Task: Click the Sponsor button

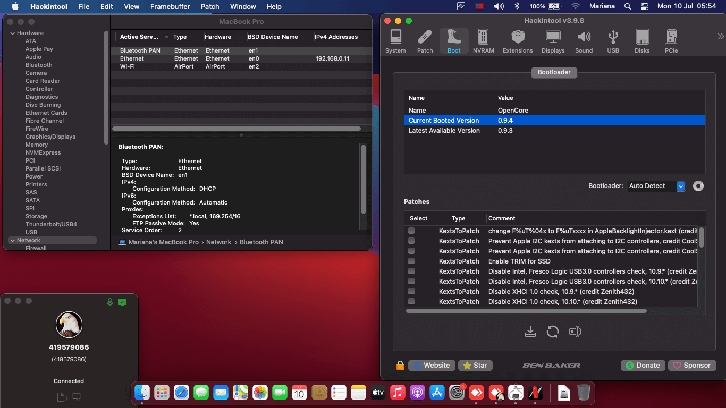Action: (x=692, y=365)
